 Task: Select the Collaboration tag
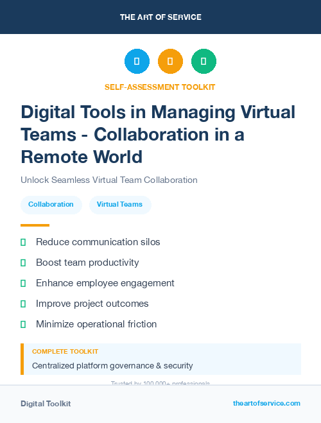(51, 205)
